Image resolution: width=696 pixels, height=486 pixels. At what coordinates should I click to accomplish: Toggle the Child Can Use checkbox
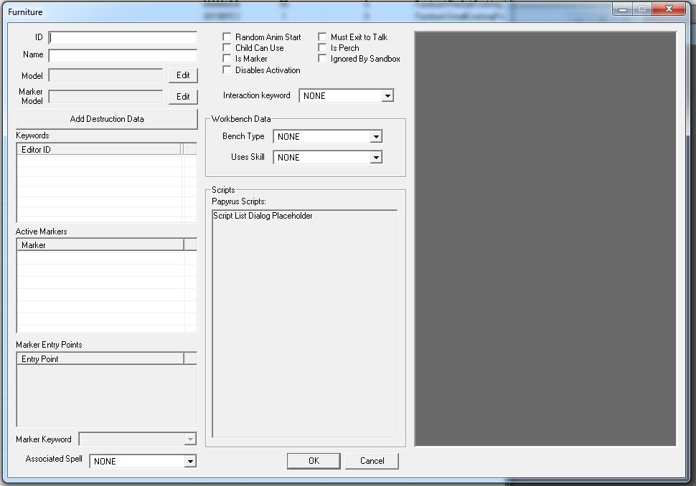click(227, 48)
